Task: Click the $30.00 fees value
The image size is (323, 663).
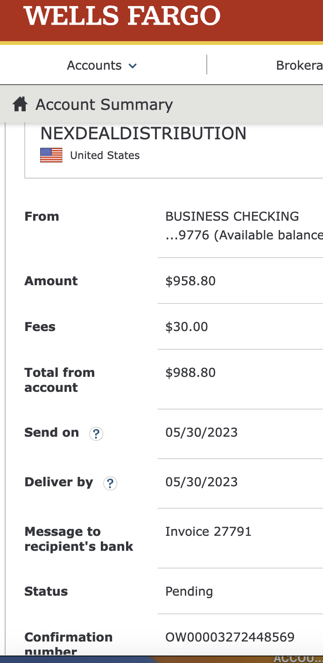Action: 187,327
